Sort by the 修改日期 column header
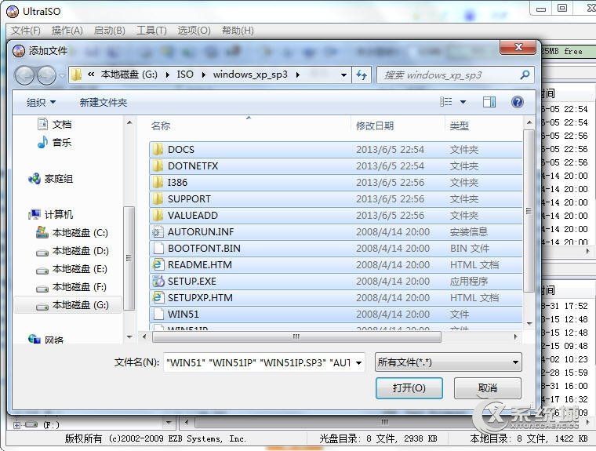Viewport: 596px width, 451px height. point(375,125)
